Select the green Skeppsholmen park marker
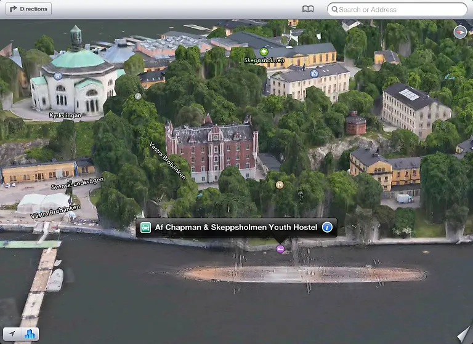Viewport: 473px width, 344px height. pos(264,52)
